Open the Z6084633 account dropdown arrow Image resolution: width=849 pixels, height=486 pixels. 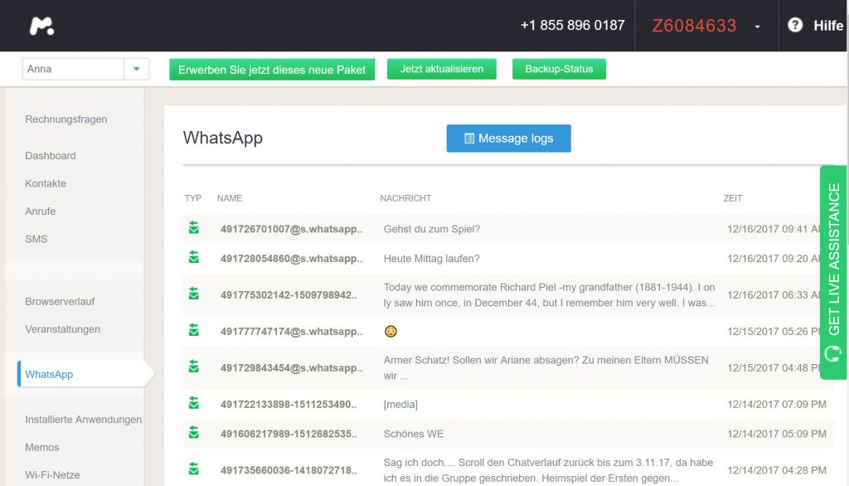point(757,27)
